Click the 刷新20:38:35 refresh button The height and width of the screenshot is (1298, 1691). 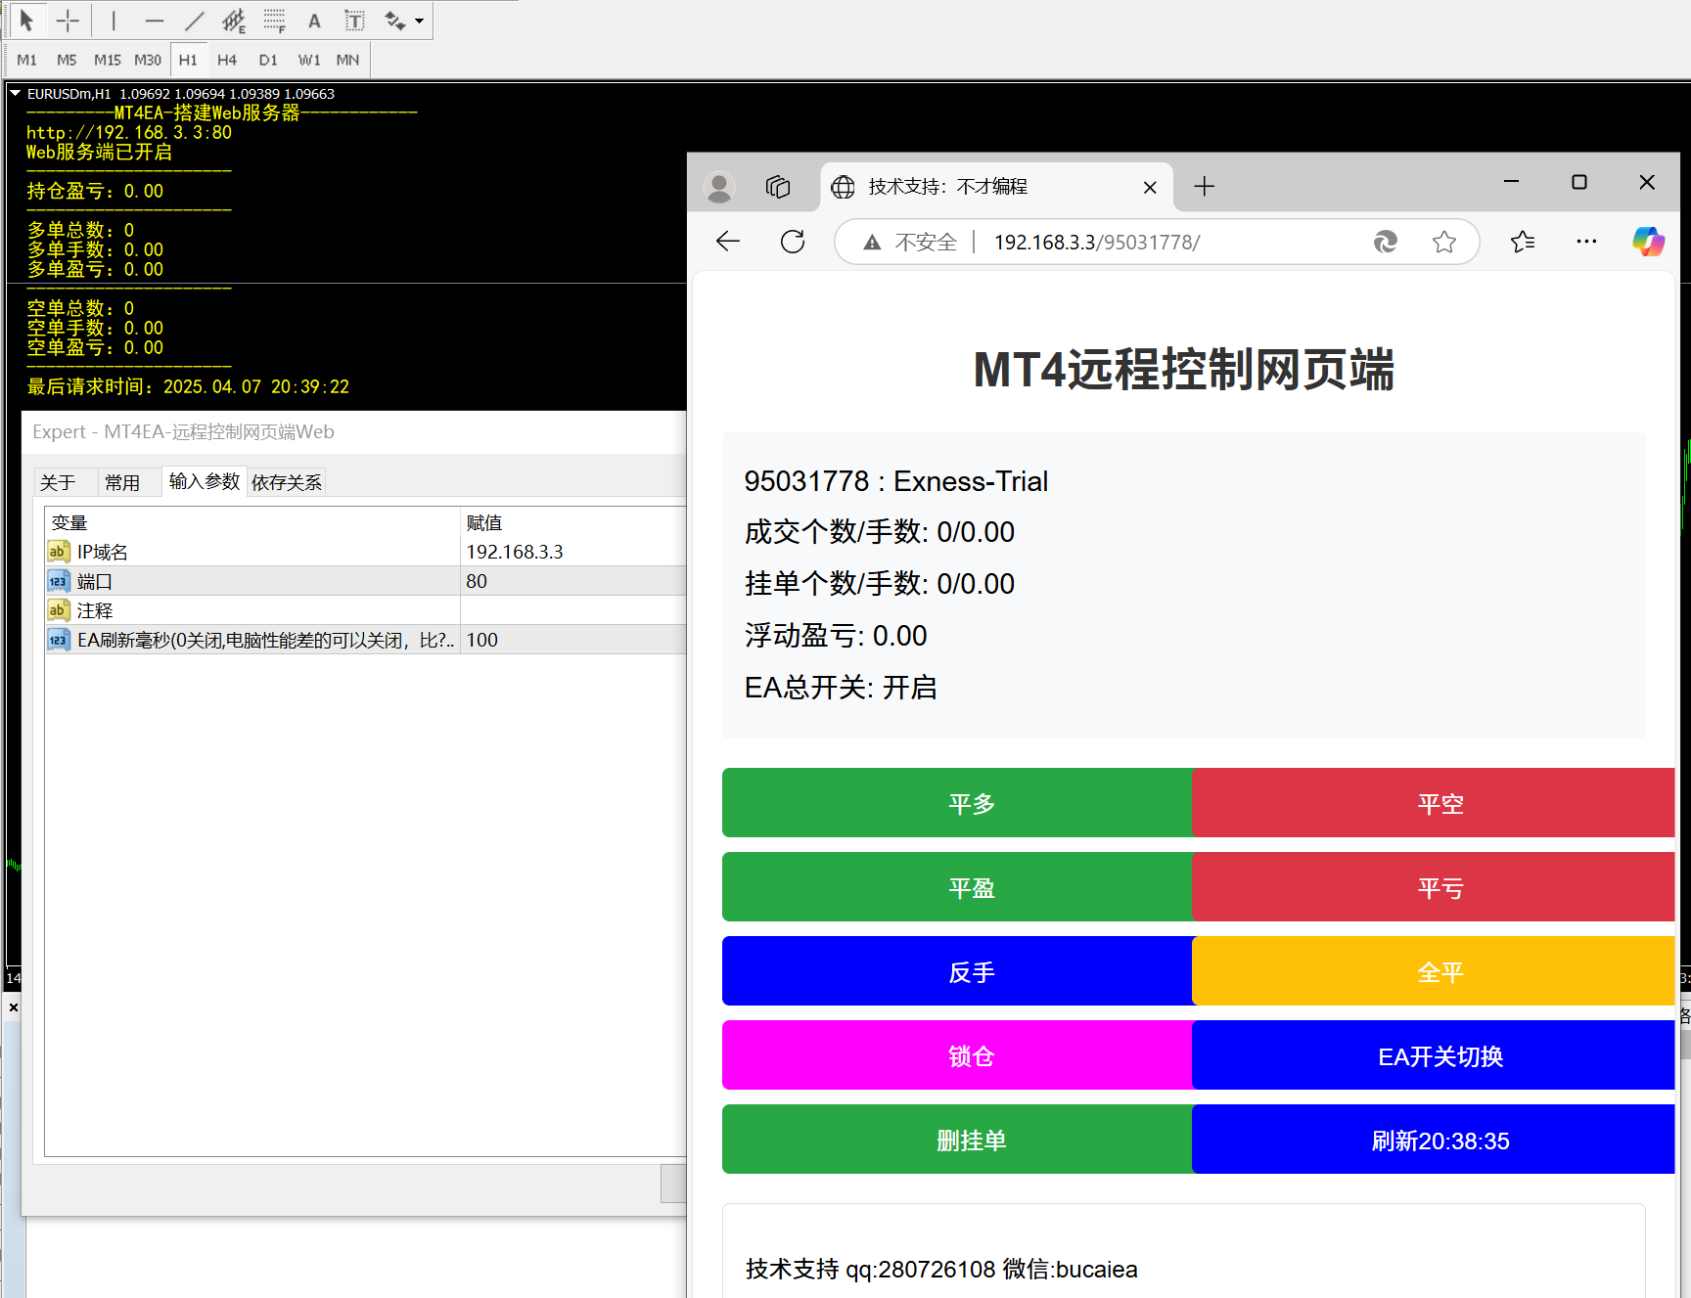tap(1435, 1140)
